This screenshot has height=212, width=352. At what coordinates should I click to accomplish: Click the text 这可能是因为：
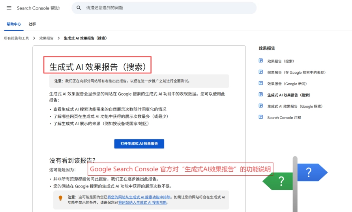point(62,170)
